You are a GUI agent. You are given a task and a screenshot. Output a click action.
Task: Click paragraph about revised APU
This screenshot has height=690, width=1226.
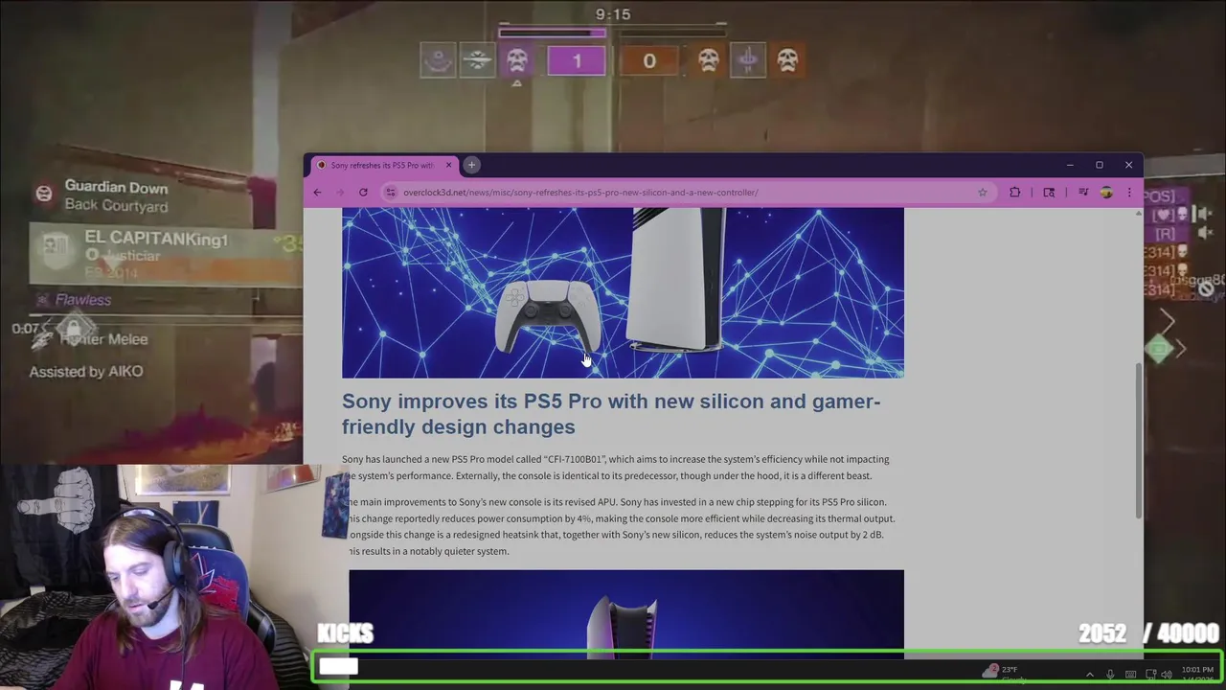click(x=621, y=526)
